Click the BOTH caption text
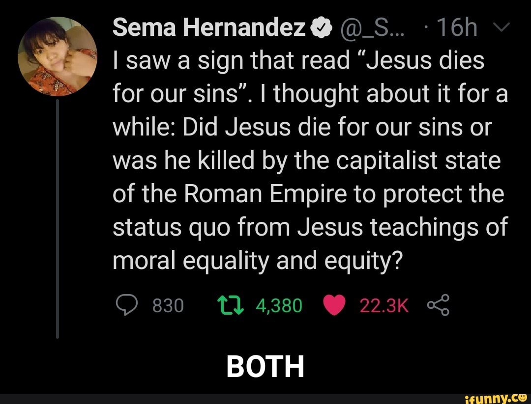Viewport: 531px width, 404px height. (x=265, y=366)
